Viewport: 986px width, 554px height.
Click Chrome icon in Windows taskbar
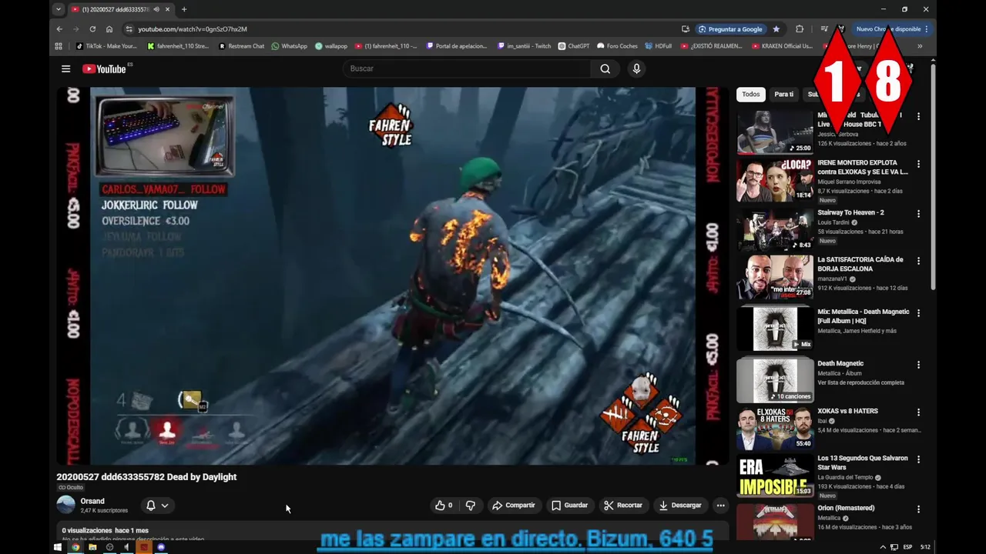coord(75,547)
